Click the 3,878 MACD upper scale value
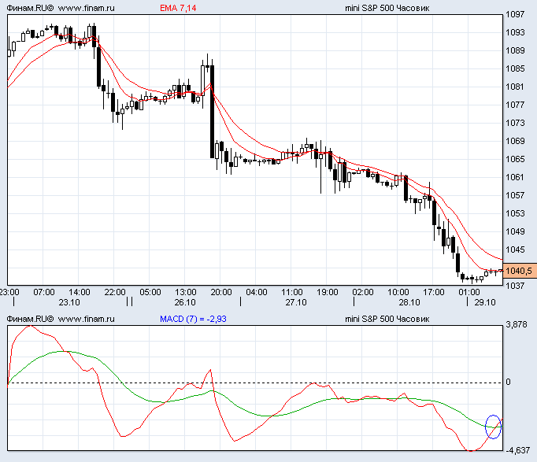 tap(517, 324)
